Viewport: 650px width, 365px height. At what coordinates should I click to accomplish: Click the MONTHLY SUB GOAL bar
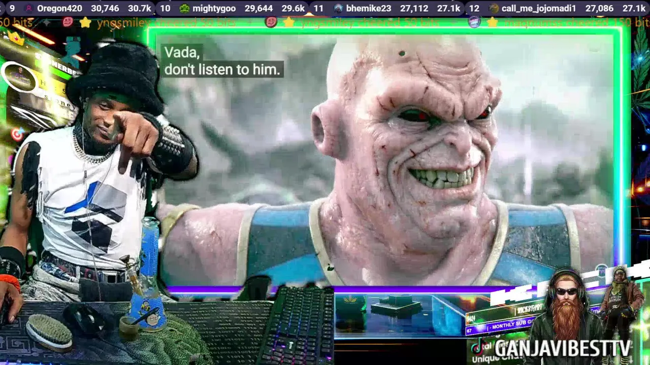click(500, 325)
